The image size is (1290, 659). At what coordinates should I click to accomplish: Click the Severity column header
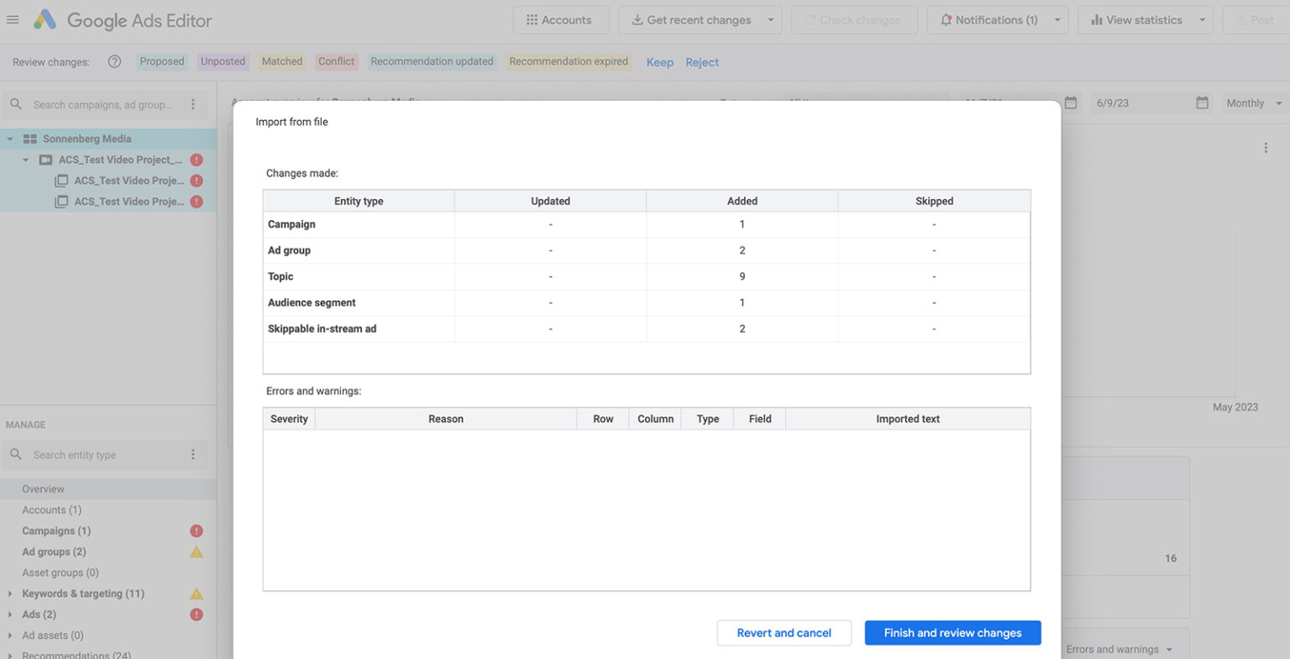point(289,419)
